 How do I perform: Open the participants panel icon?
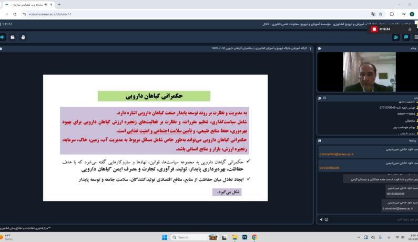pos(396,37)
